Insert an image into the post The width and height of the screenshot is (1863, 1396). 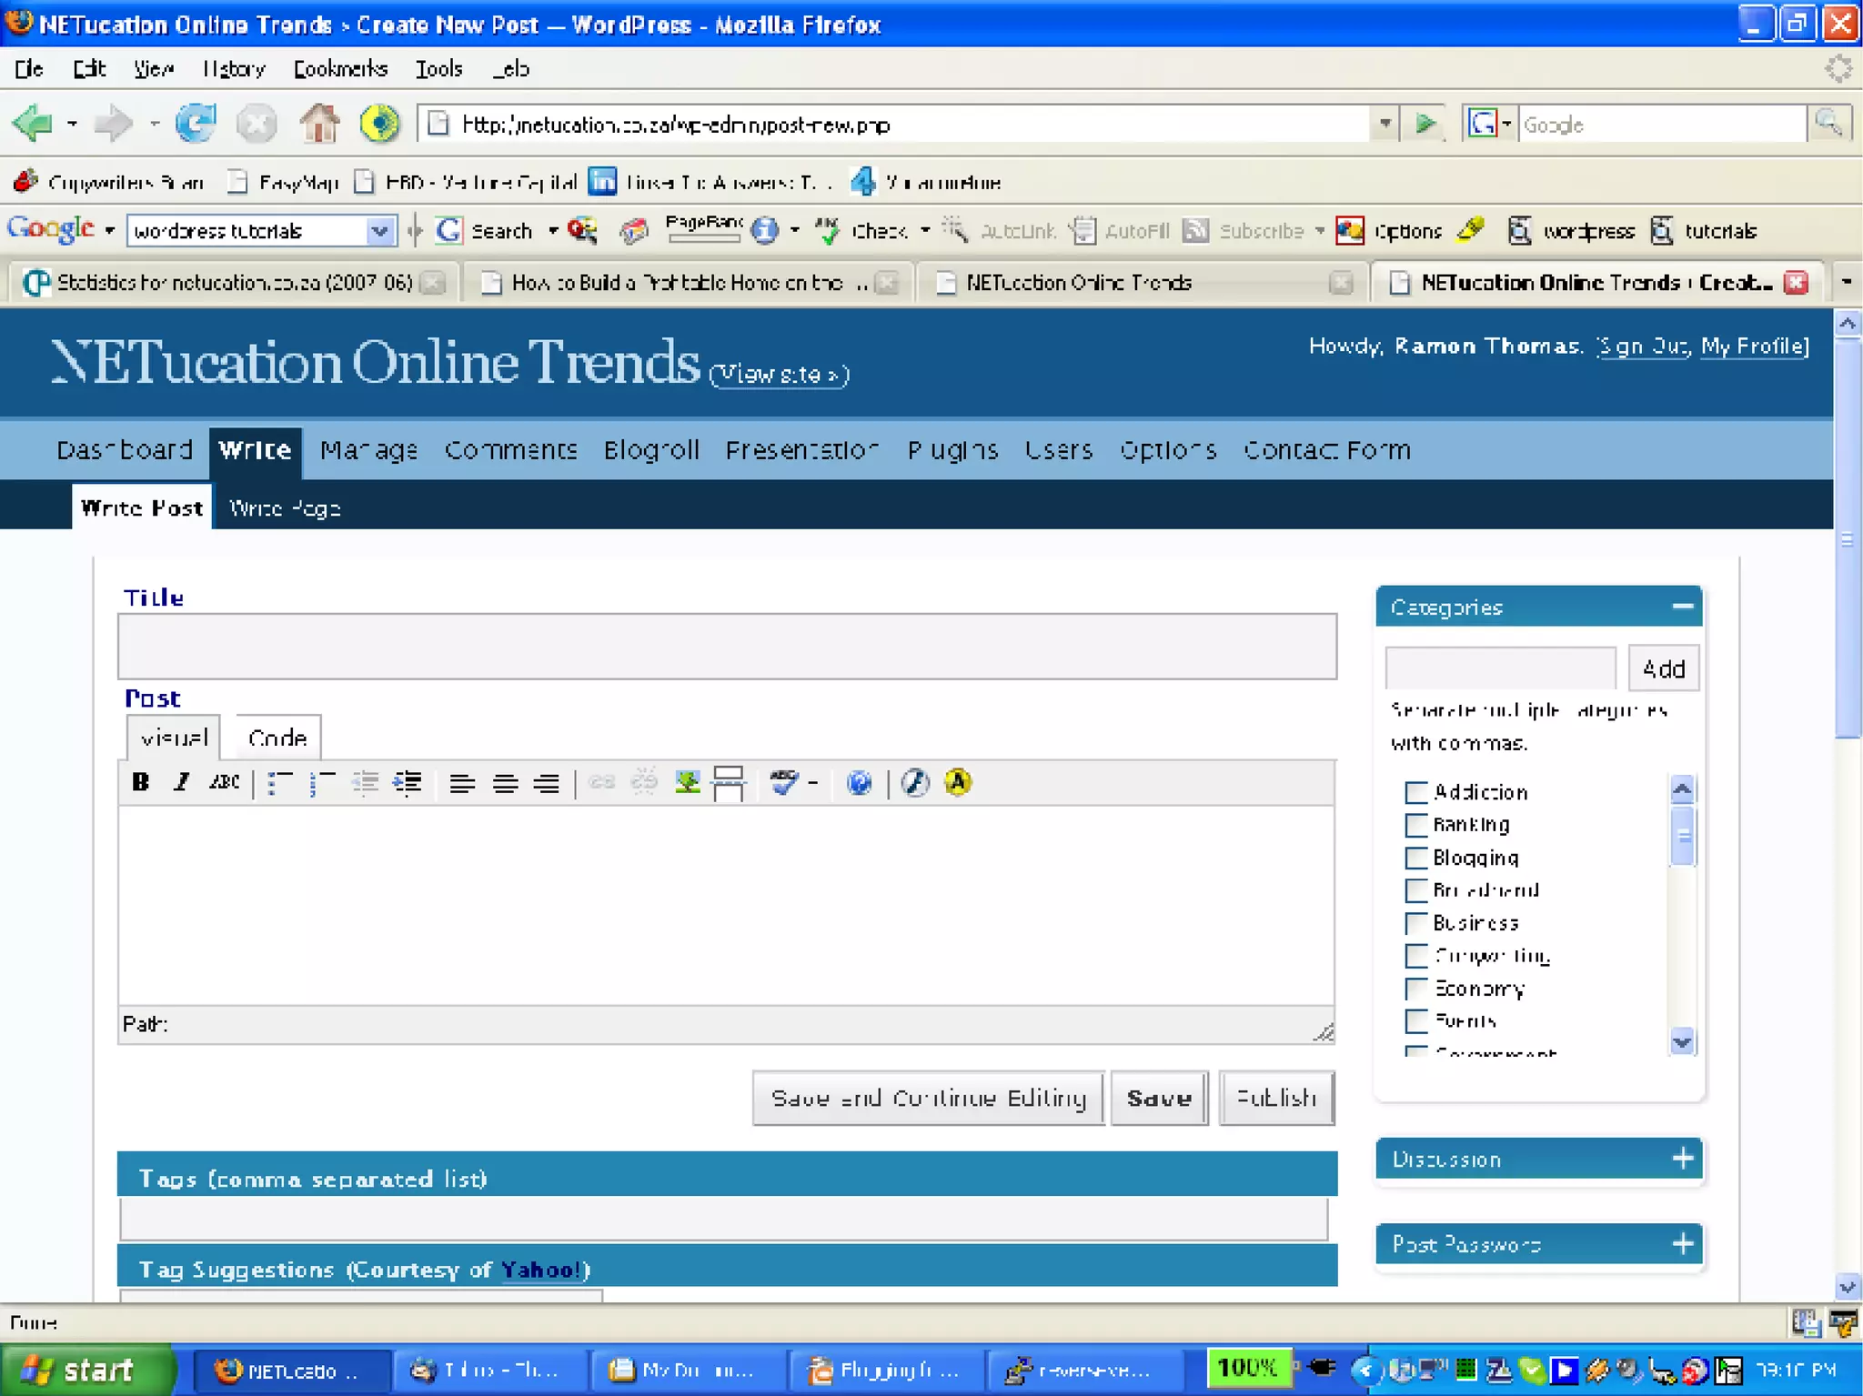point(687,782)
